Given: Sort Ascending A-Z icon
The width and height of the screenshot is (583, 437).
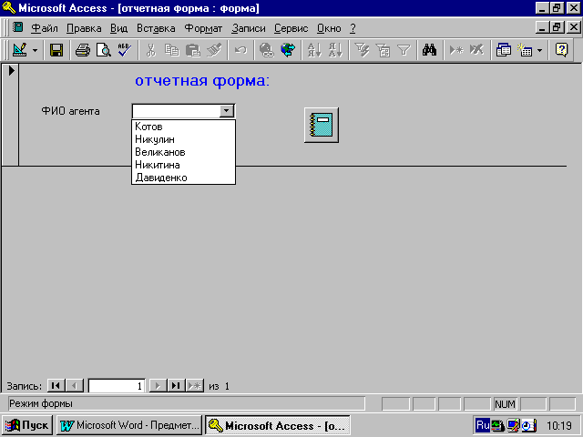Looking at the screenshot, I should 314,50.
